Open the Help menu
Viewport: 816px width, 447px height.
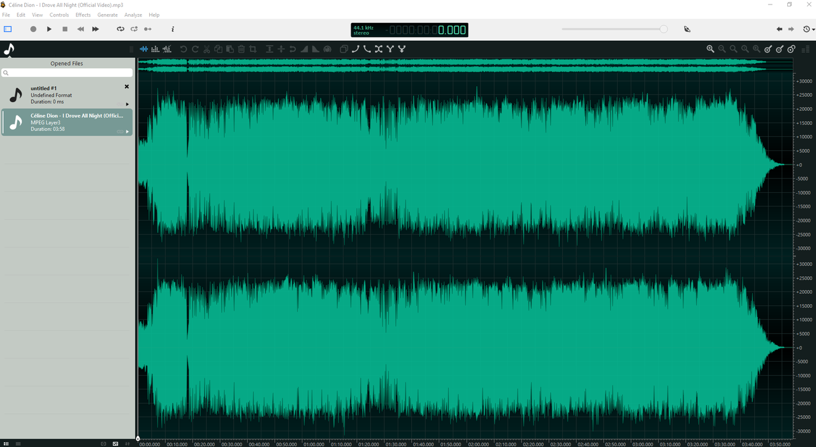(x=154, y=15)
